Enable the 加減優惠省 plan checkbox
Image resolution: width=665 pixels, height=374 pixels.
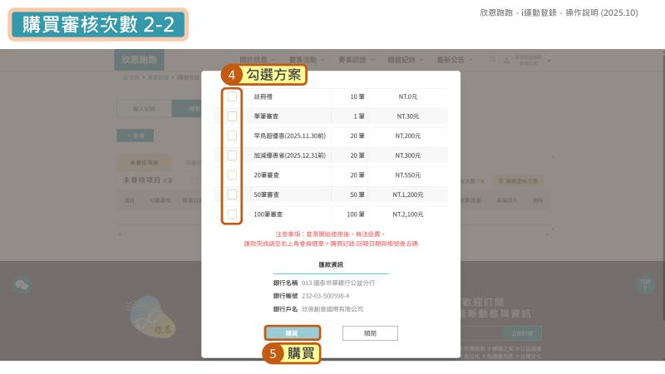pos(232,155)
